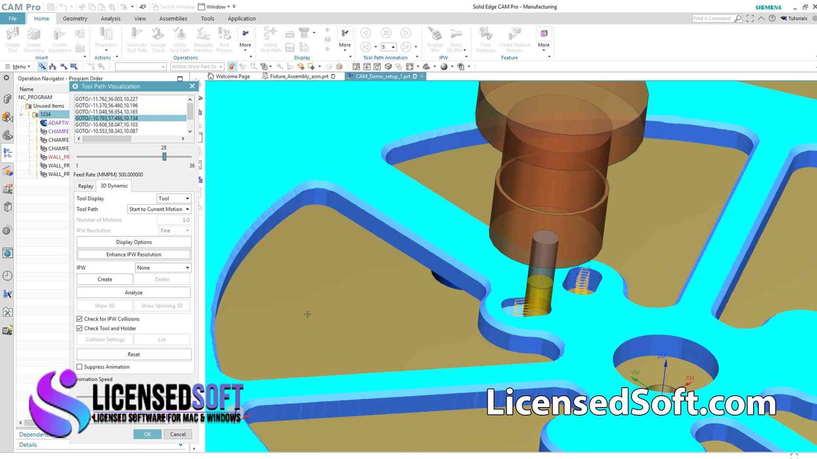
Task: Switch to the Replay tab
Action: pyautogui.click(x=86, y=186)
